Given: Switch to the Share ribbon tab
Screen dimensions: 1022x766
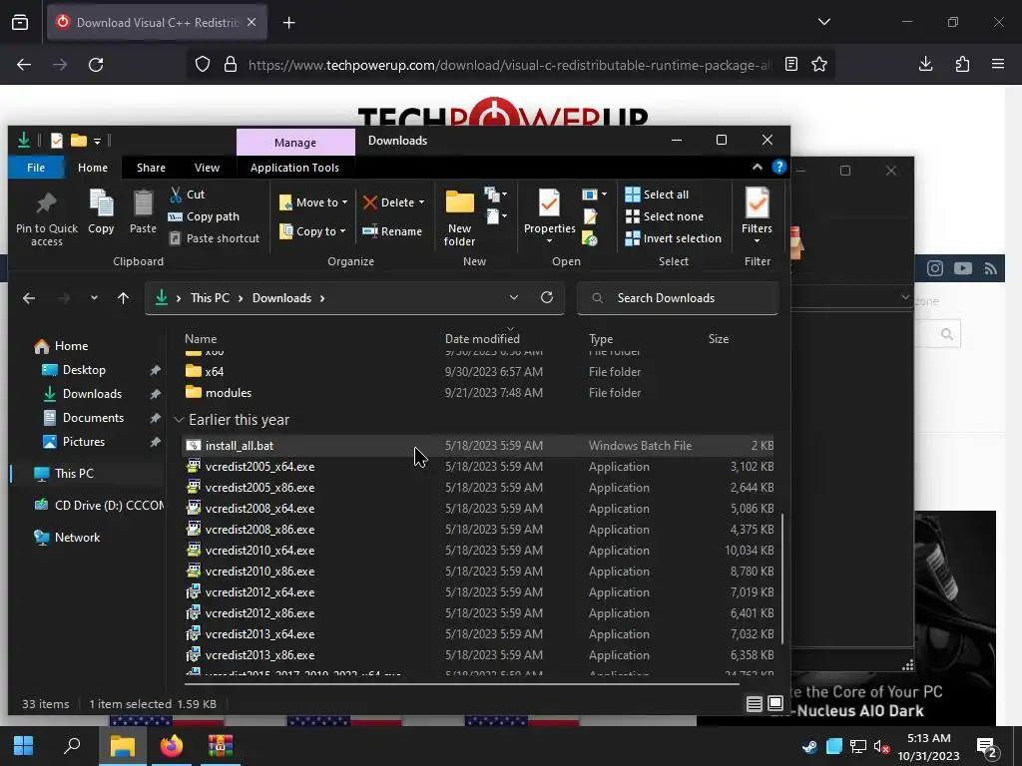Looking at the screenshot, I should click(x=151, y=168).
